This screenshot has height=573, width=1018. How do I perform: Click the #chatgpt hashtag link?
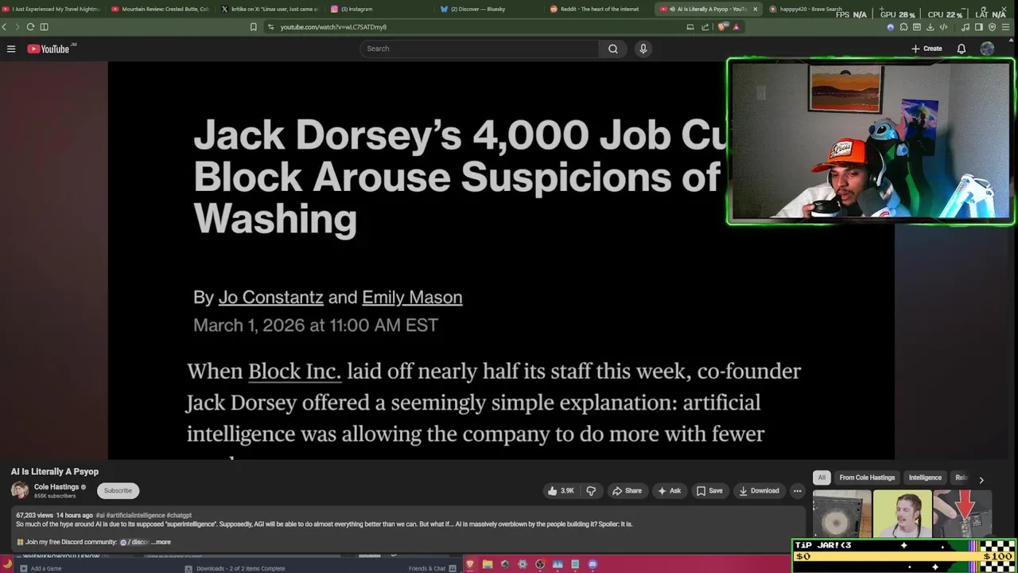click(x=179, y=516)
